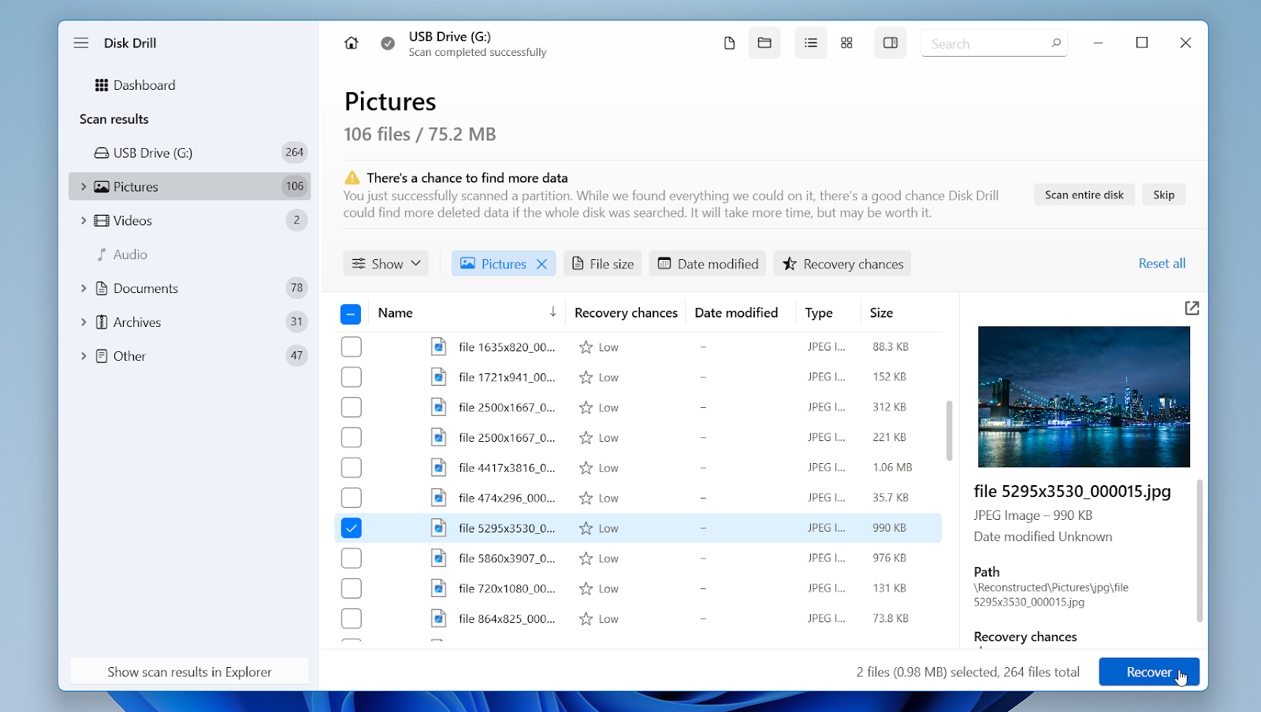Screen dimensions: 1261x712
Task: Select the grid view layout icon
Action: 846,43
